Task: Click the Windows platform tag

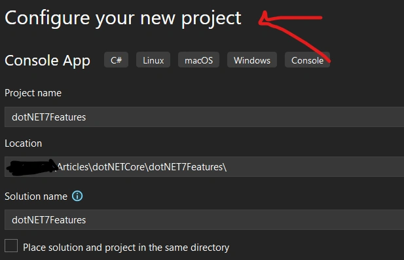Action: 252,60
